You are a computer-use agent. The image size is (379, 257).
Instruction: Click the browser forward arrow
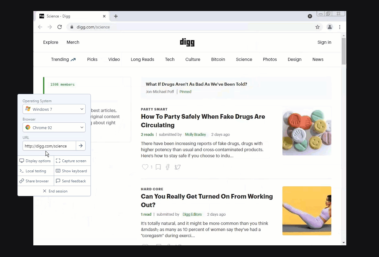pyautogui.click(x=50, y=27)
